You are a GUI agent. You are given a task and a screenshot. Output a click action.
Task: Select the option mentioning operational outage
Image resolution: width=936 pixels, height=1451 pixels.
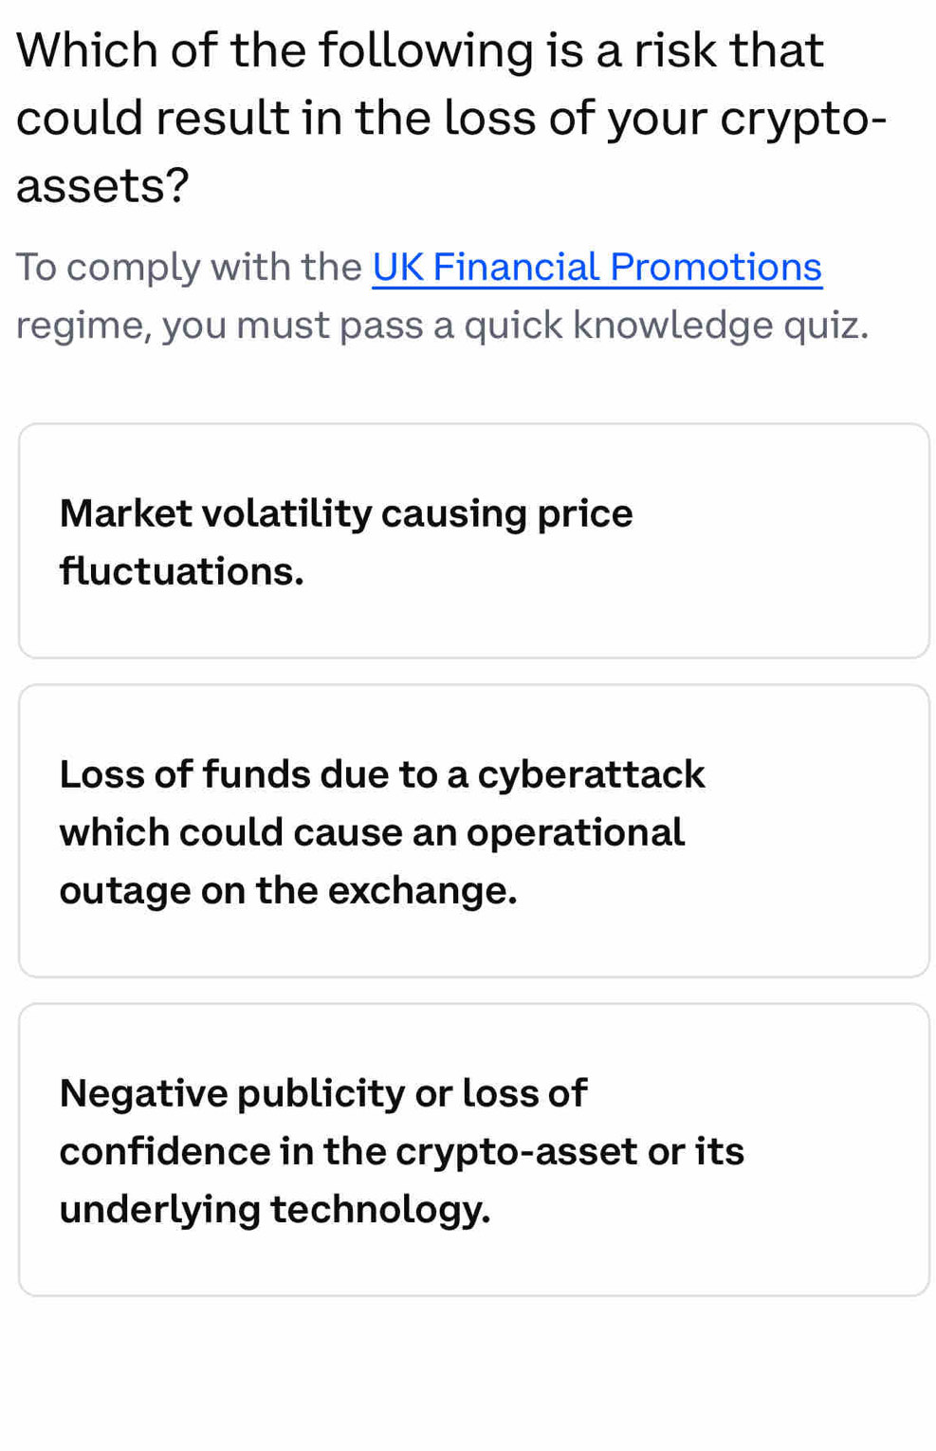pyautogui.click(x=474, y=830)
